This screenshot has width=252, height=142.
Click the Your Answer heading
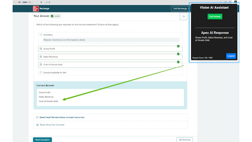point(41,16)
